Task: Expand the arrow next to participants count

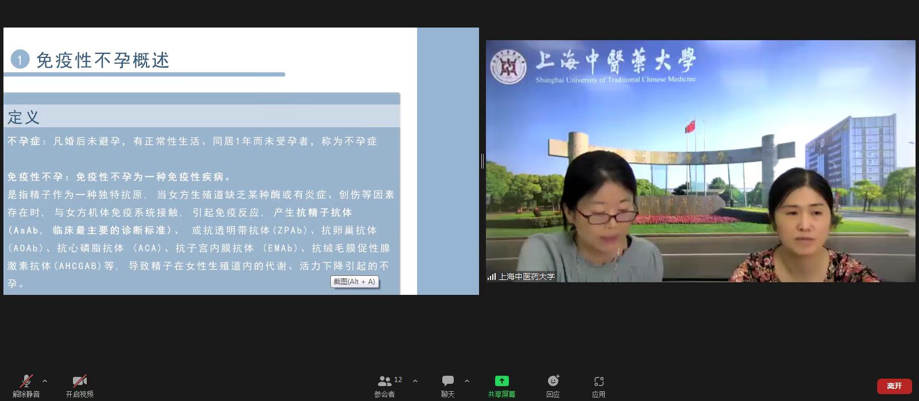Action: [415, 381]
